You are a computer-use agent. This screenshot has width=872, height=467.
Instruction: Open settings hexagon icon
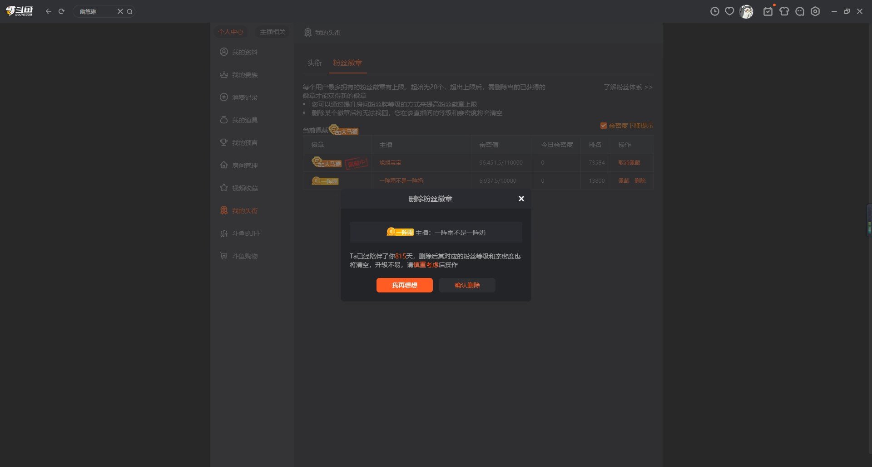tap(815, 11)
